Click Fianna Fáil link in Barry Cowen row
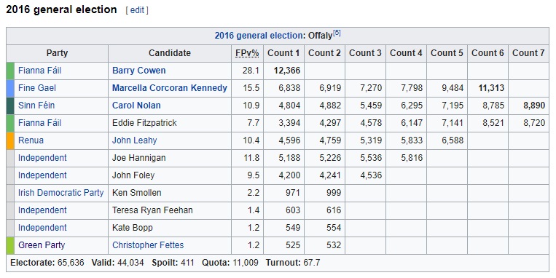 [39, 71]
